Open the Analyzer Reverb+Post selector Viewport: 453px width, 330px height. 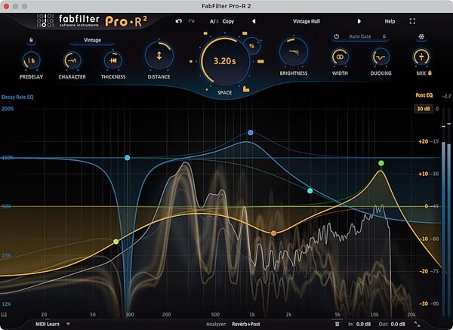246,324
